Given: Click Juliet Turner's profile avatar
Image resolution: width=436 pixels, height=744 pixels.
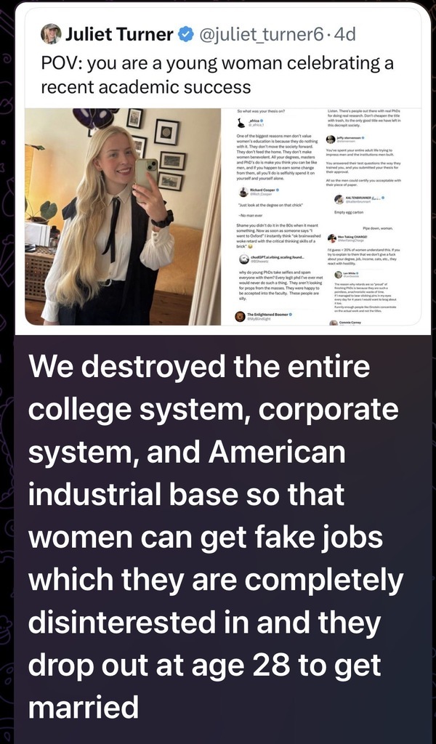Looking at the screenshot, I should click(51, 33).
